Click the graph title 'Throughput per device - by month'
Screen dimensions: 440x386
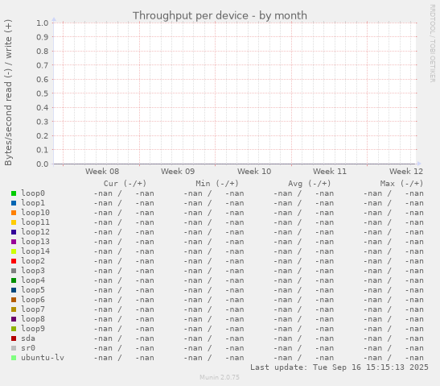220,16
